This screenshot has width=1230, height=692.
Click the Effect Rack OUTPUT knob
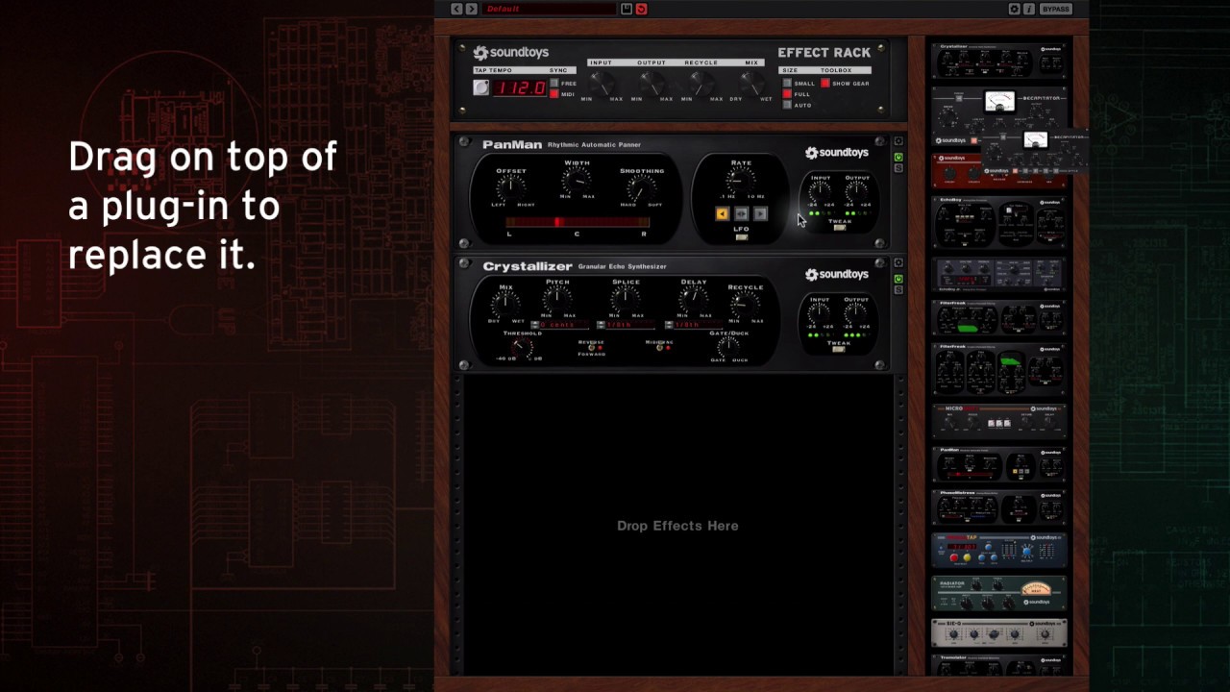click(651, 84)
